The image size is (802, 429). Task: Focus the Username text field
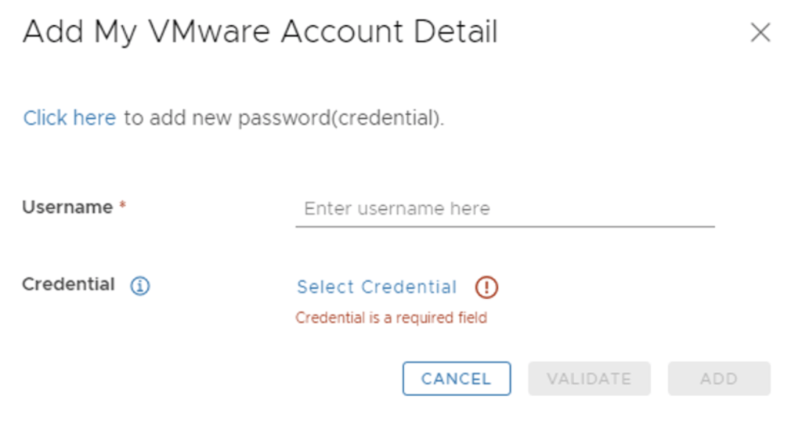pos(504,209)
